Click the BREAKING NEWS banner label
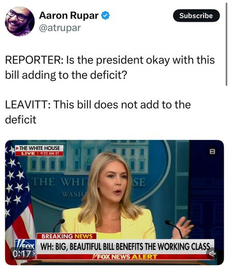 pyautogui.click(x=67, y=236)
